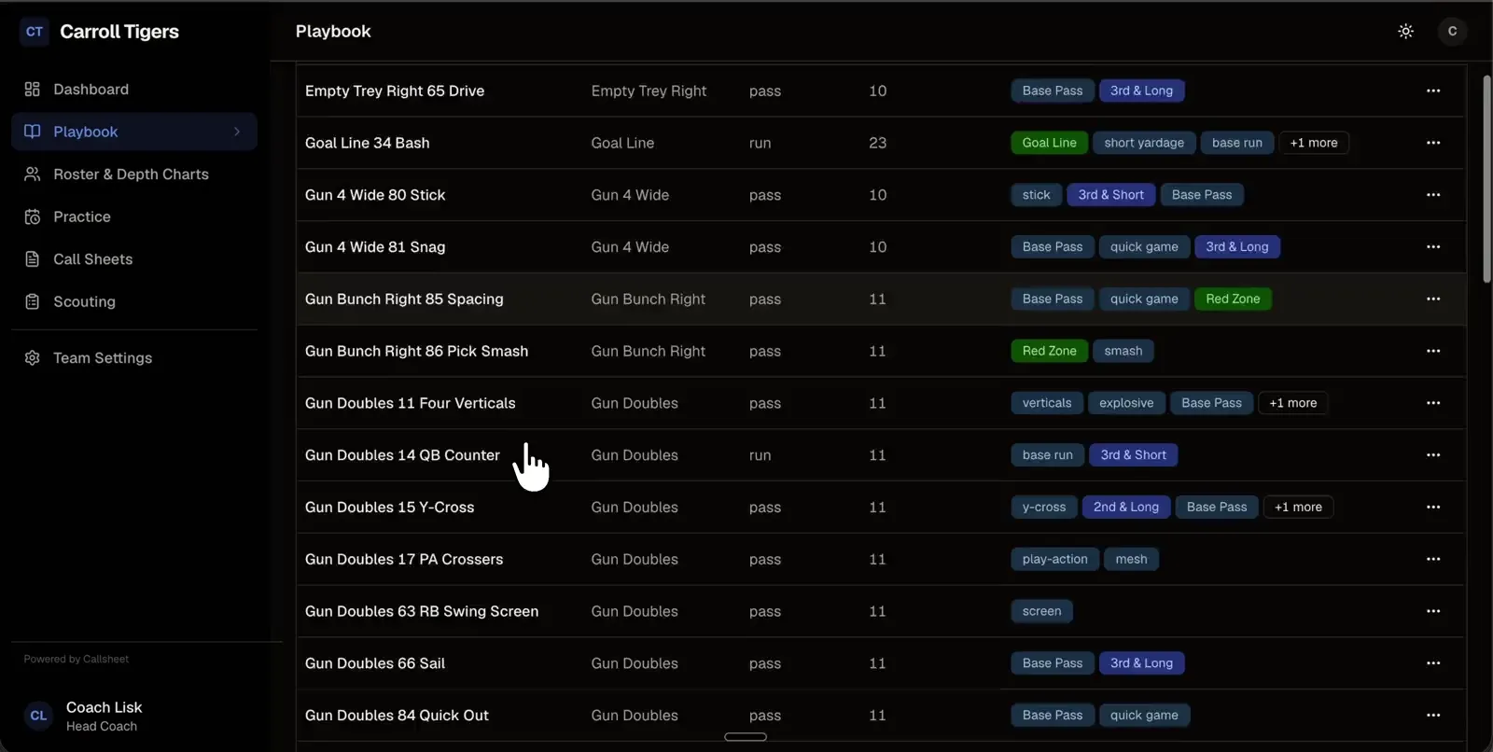Open row menu for Gun Bunch Right 85 Spacing
The width and height of the screenshot is (1493, 752).
click(1433, 299)
